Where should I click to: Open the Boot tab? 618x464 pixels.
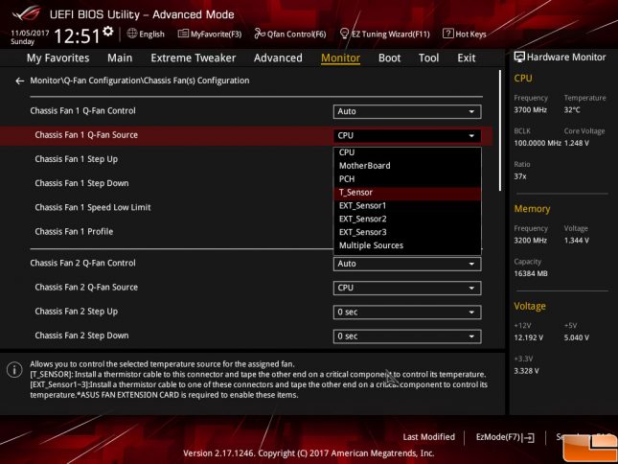389,58
